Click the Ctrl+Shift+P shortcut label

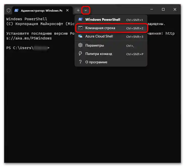[x=135, y=54]
